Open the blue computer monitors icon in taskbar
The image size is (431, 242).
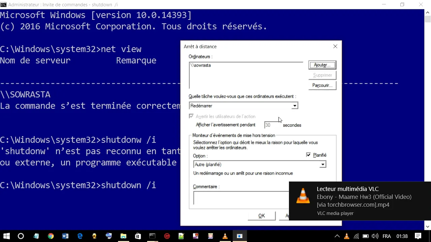point(109,236)
